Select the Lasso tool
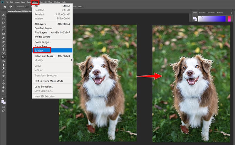 click(4, 23)
